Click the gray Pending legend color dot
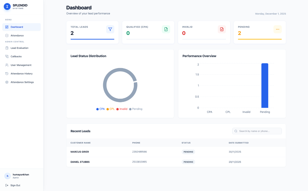The image size is (308, 191). click(130, 109)
